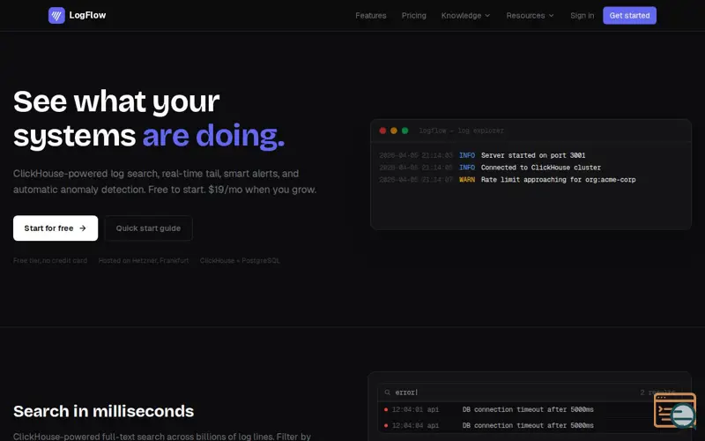Open the floating terminal chat widget icon
Viewport: 705px width, 441px height.
point(675,410)
